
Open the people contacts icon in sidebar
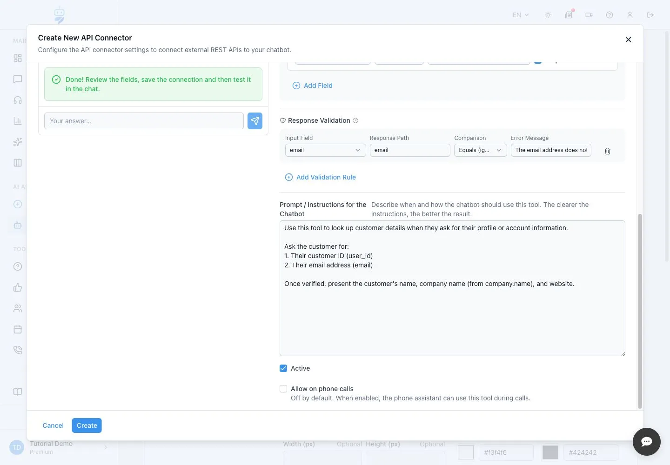(18, 308)
